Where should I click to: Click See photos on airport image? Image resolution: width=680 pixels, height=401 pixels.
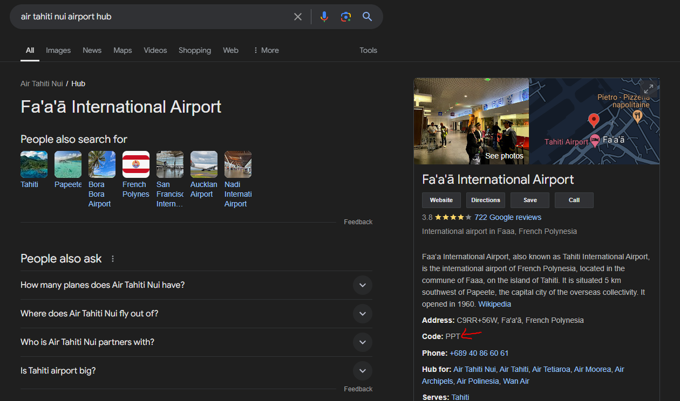(x=504, y=156)
